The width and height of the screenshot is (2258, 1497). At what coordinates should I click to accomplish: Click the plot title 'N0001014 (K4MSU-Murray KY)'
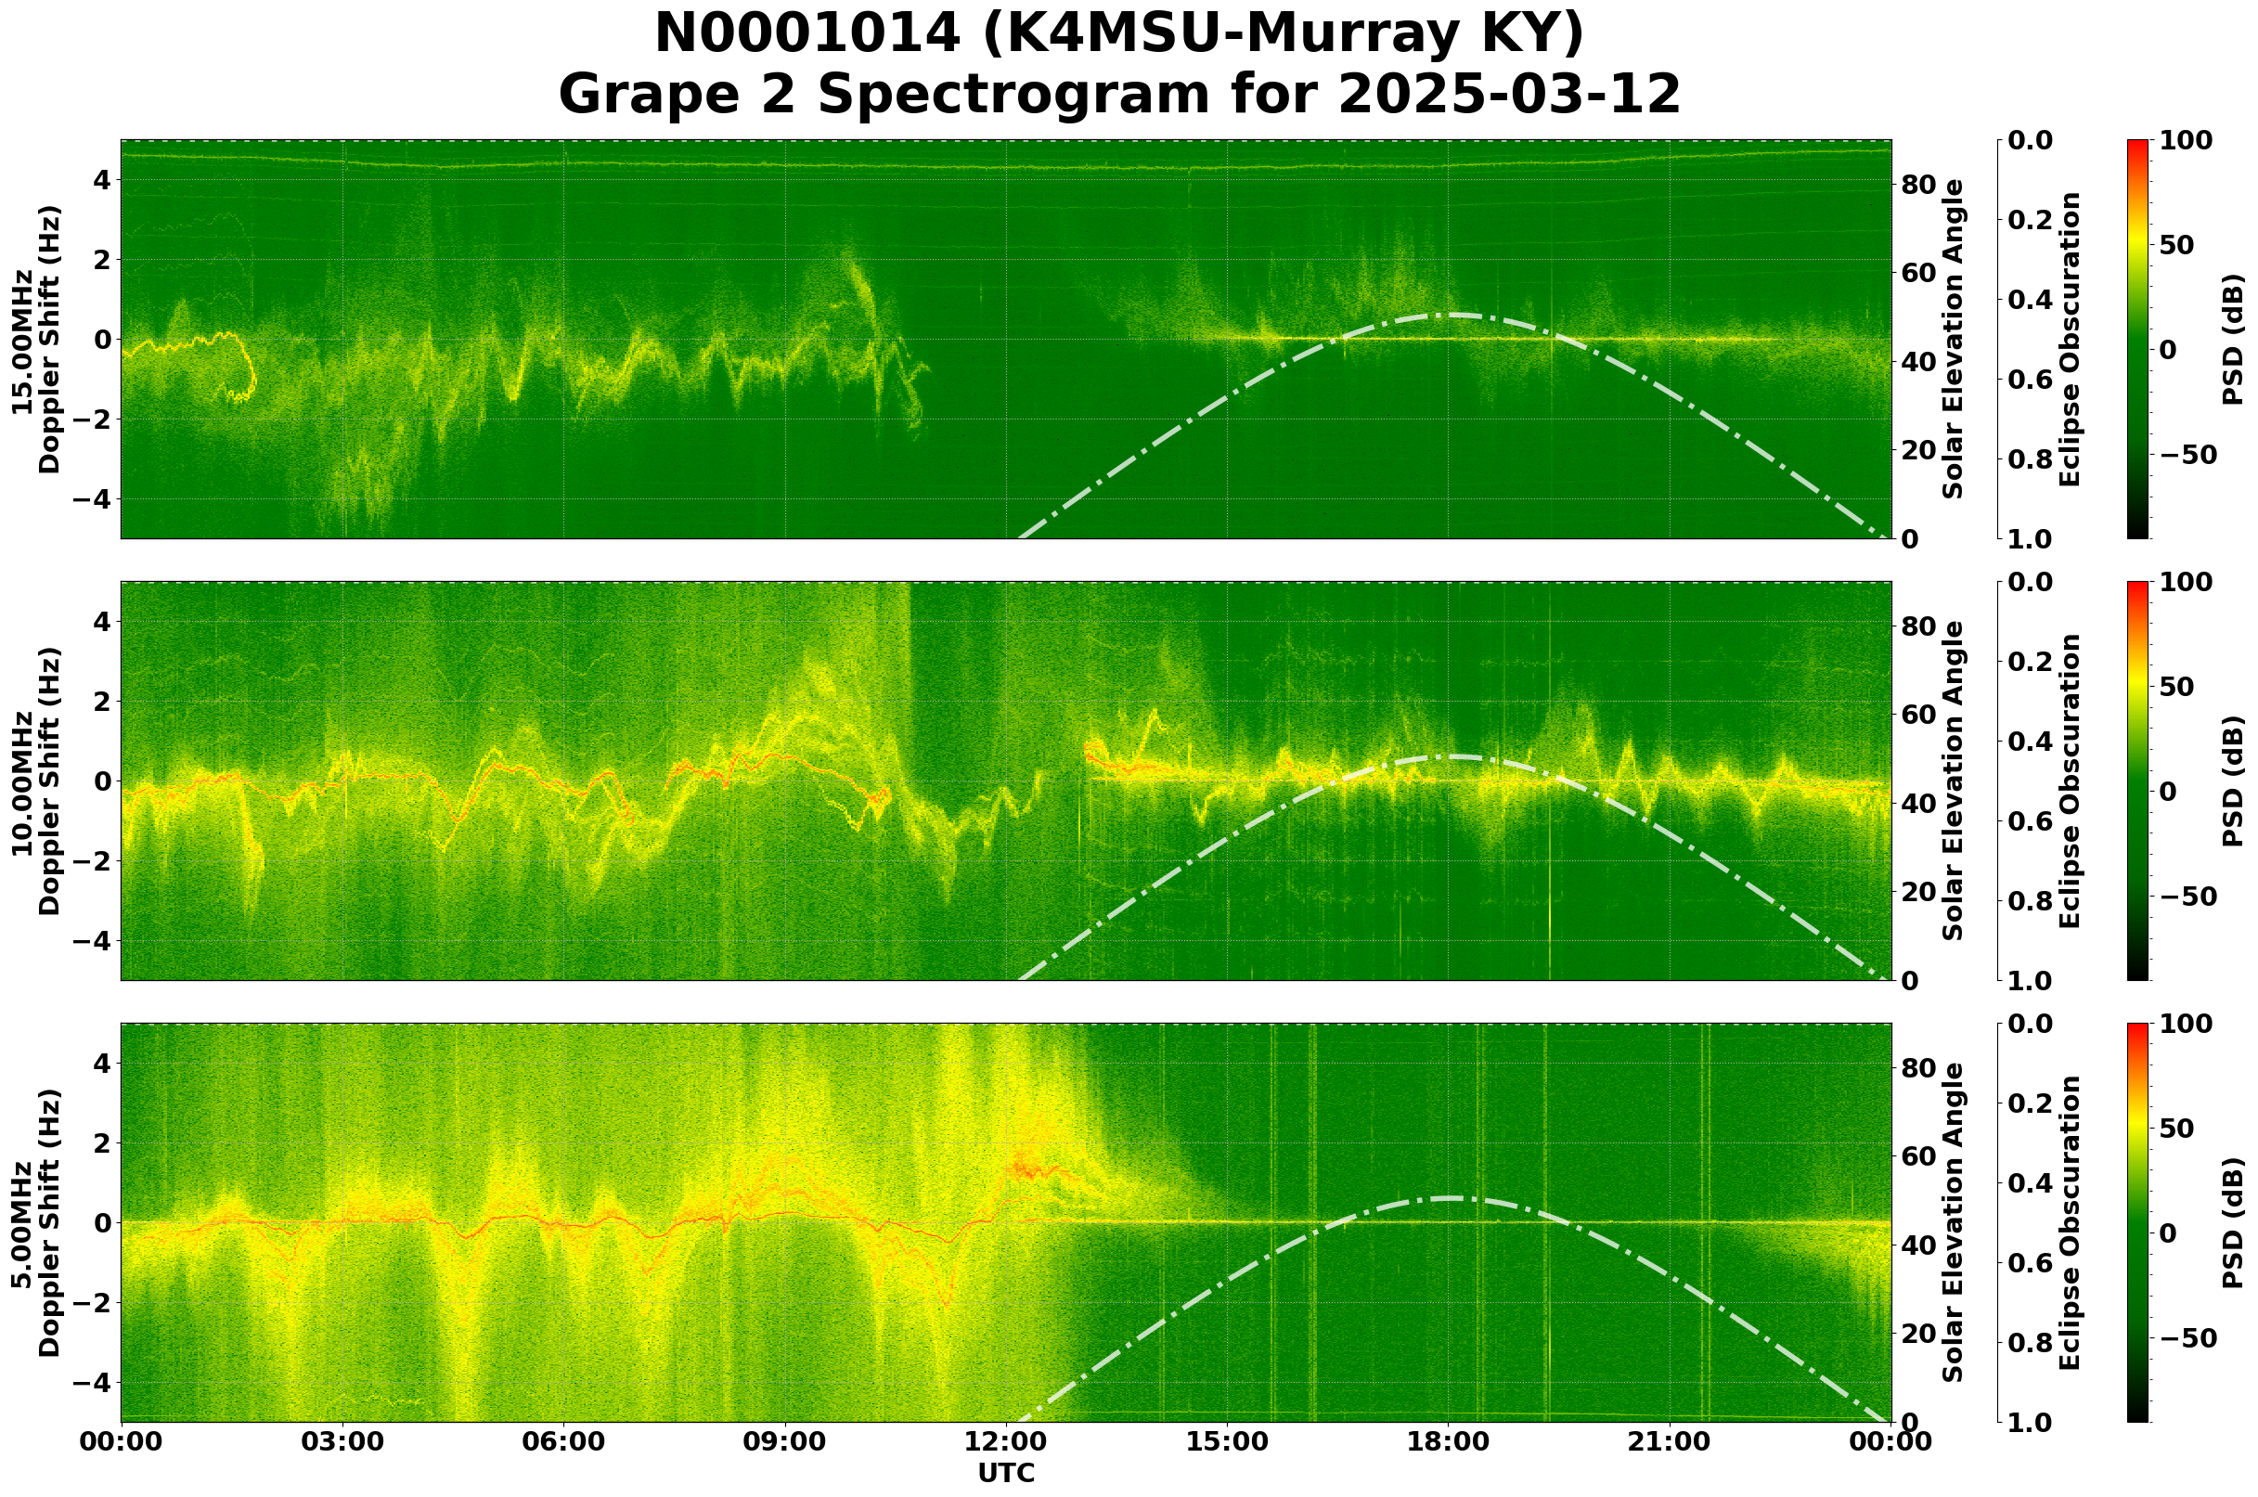pos(1118,34)
